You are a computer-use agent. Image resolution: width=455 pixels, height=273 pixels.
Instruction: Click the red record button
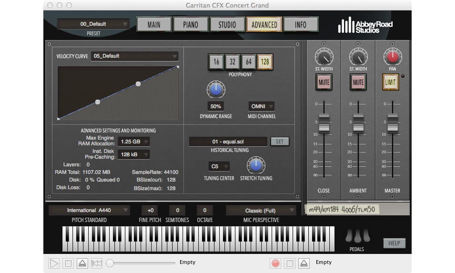coord(275,263)
